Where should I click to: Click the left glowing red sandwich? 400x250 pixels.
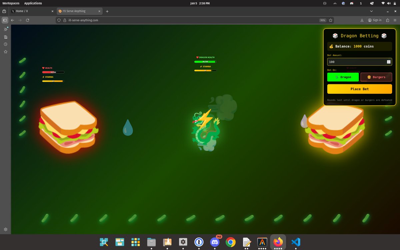point(68,128)
